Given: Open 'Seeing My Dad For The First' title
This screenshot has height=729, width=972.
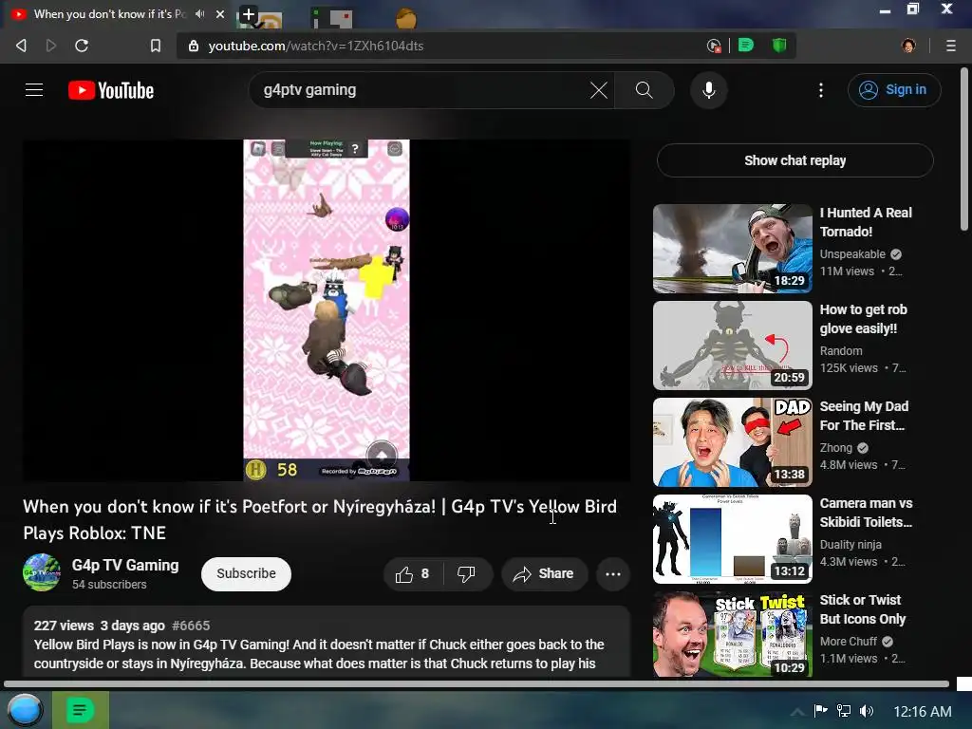Looking at the screenshot, I should (x=864, y=416).
